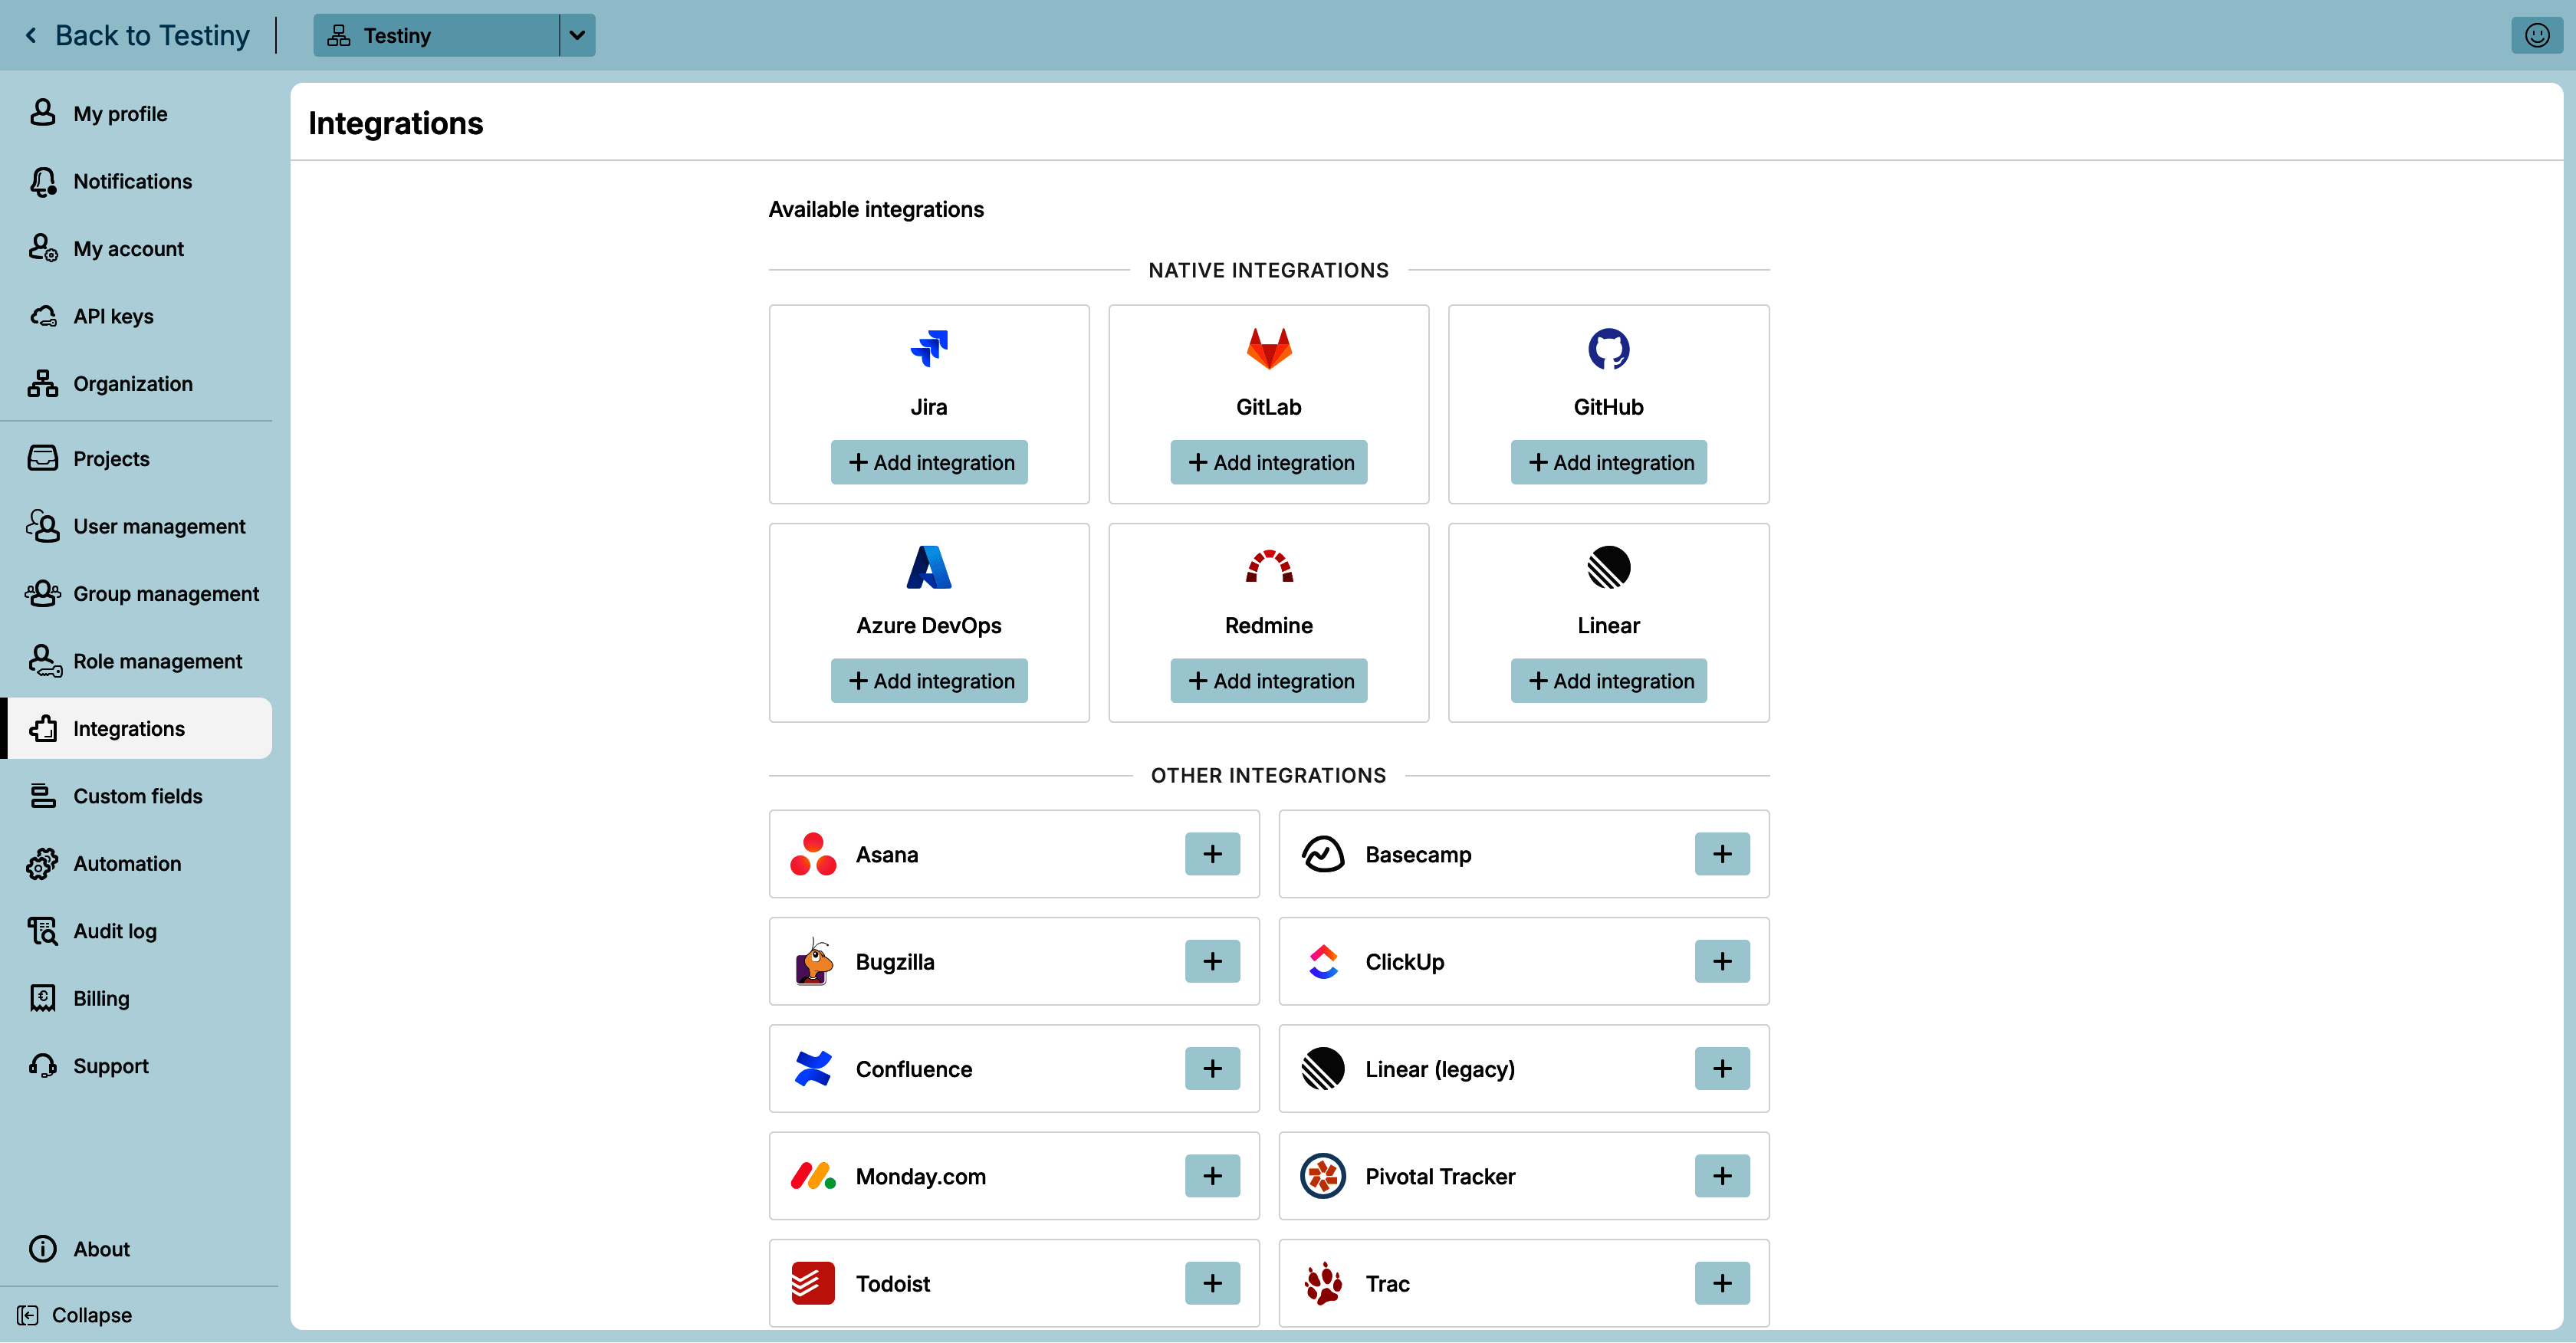Add ClickUp integration with plus icon
Image resolution: width=2576 pixels, height=1343 pixels.
[x=1722, y=961]
